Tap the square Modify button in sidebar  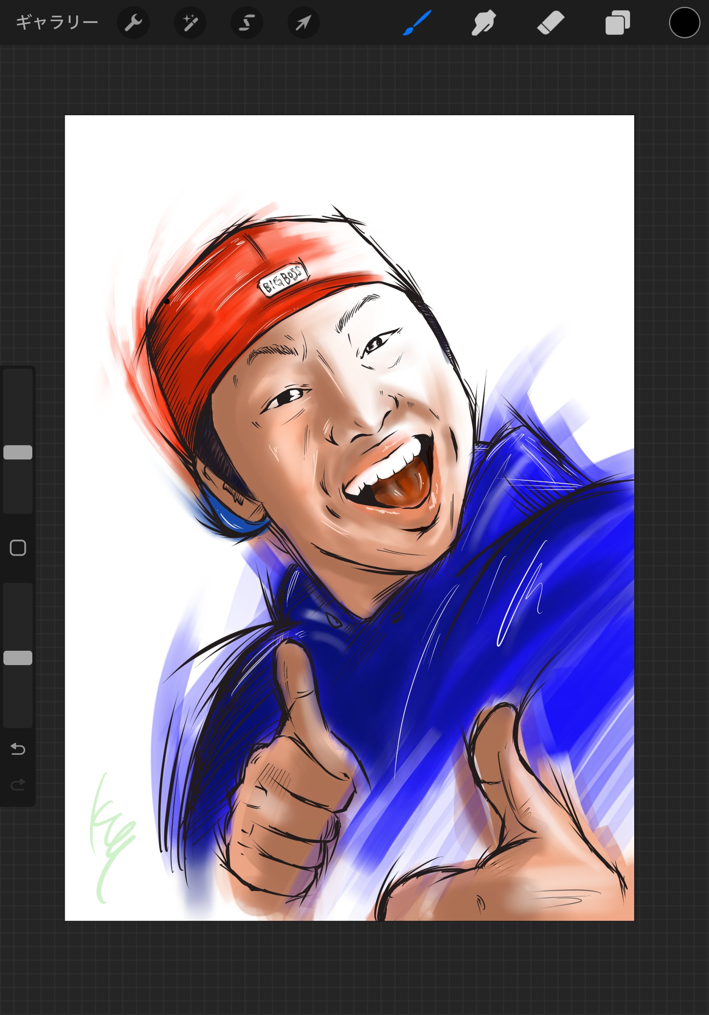[x=18, y=548]
